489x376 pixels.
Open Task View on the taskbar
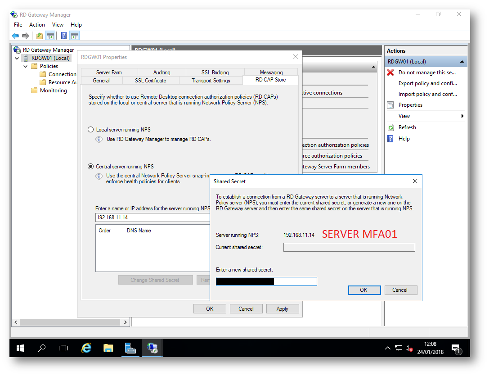[x=63, y=348]
